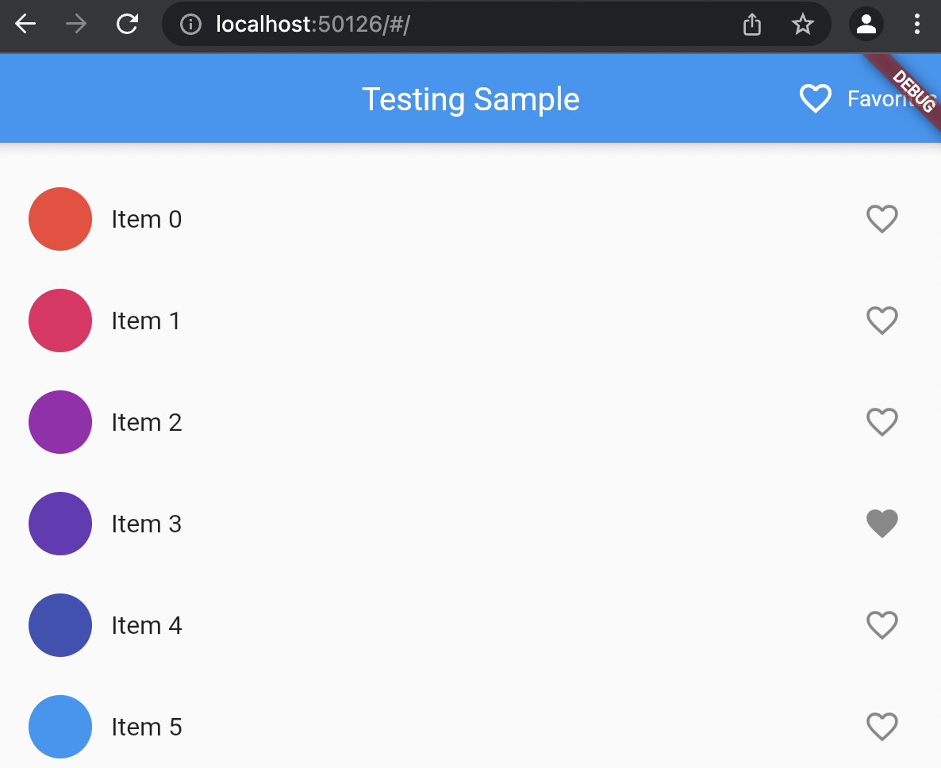Image resolution: width=941 pixels, height=768 pixels.
Task: View site information icon in address bar
Action: [190, 25]
